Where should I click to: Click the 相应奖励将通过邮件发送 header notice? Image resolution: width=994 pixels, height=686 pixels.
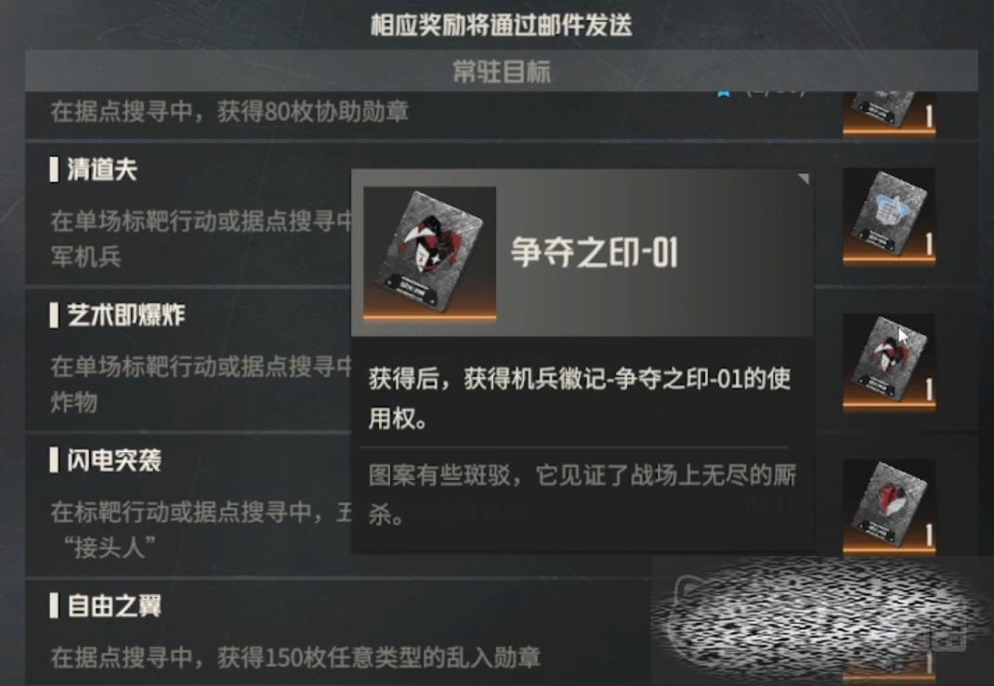coord(502,25)
